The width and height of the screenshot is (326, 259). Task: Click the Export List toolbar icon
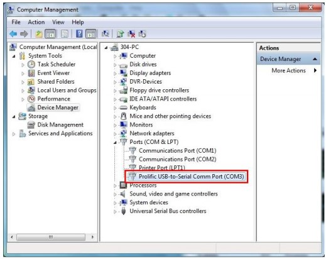click(65, 34)
